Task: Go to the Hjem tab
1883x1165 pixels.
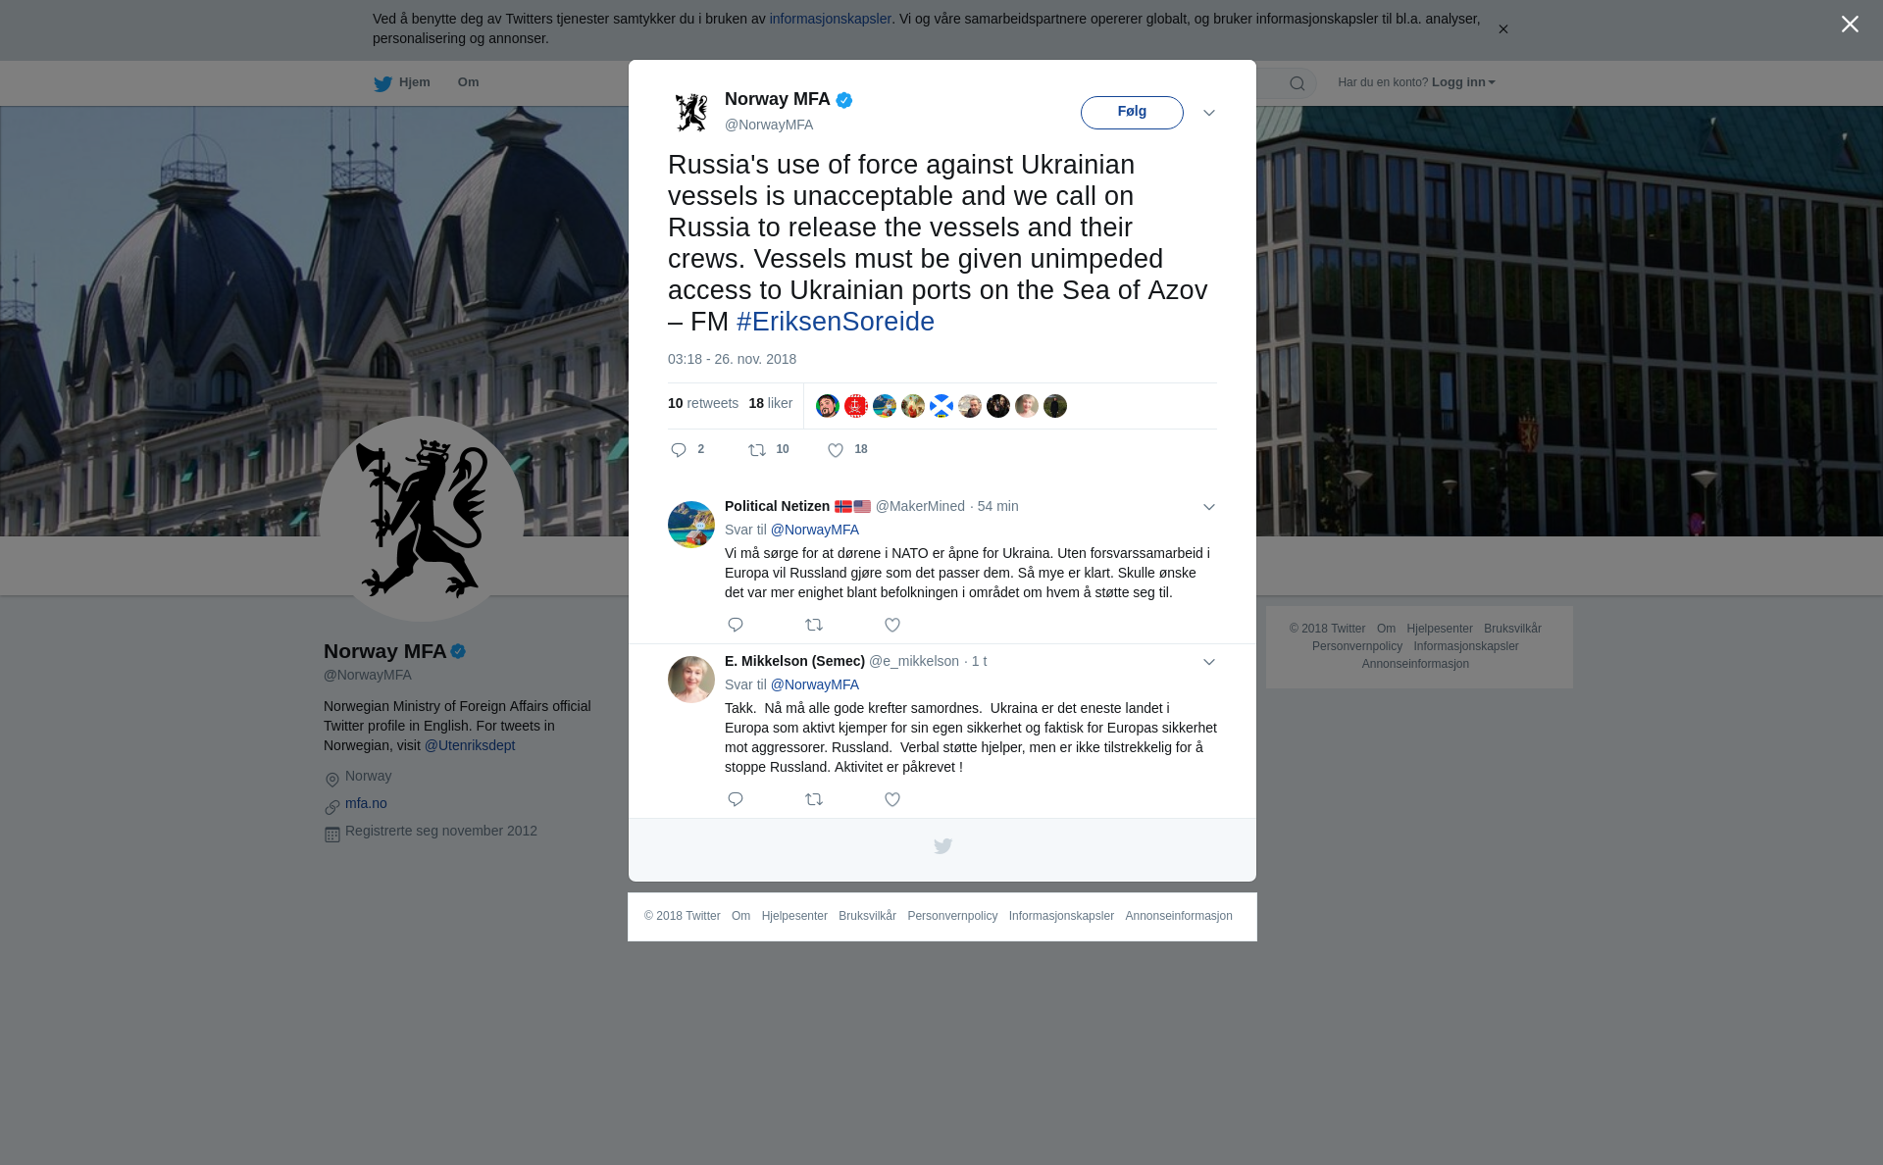Action: 402,82
